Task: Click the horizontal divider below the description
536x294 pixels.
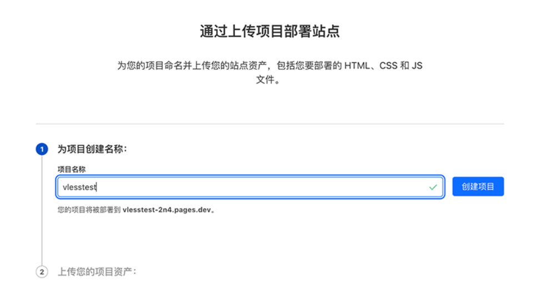Action: [x=269, y=124]
